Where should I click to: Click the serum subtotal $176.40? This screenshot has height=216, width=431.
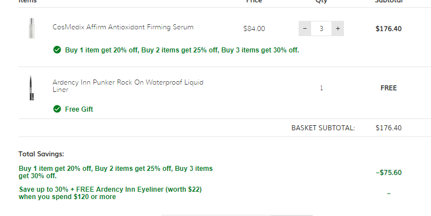click(389, 29)
